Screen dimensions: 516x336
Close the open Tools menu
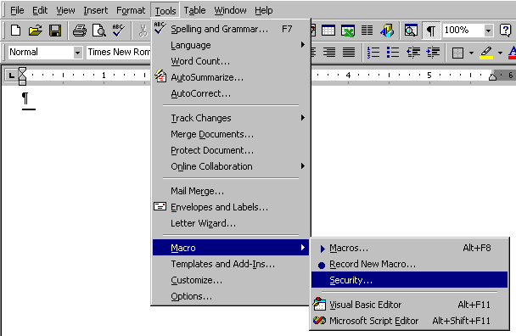point(165,11)
